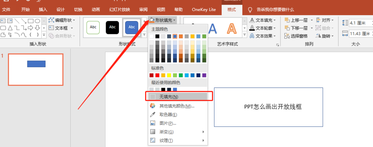Click Bring Forward (上移一层) button
This screenshot has width=373, height=147.
tap(297, 20)
